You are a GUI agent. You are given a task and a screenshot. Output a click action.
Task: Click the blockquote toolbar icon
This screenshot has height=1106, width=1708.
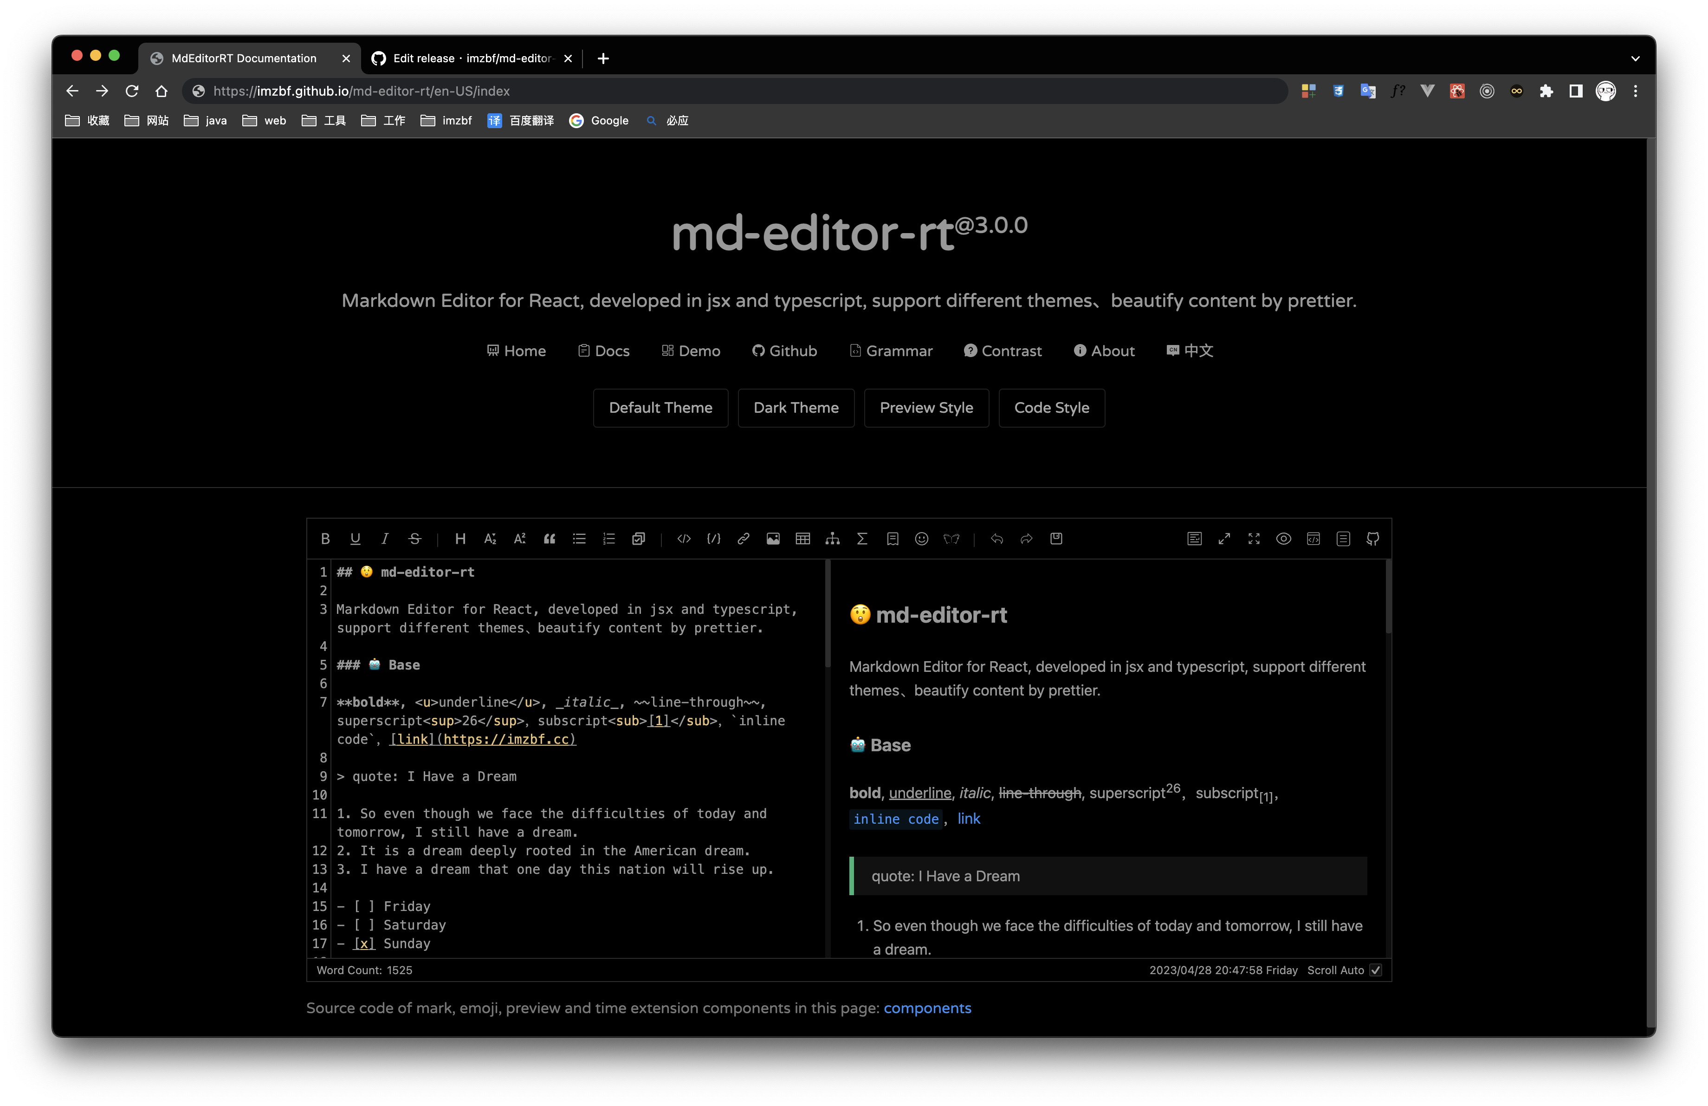point(549,539)
